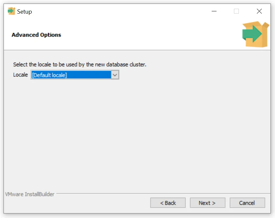Click the Setup window title text
Viewport: 275px width, 218px height.
(24, 12)
